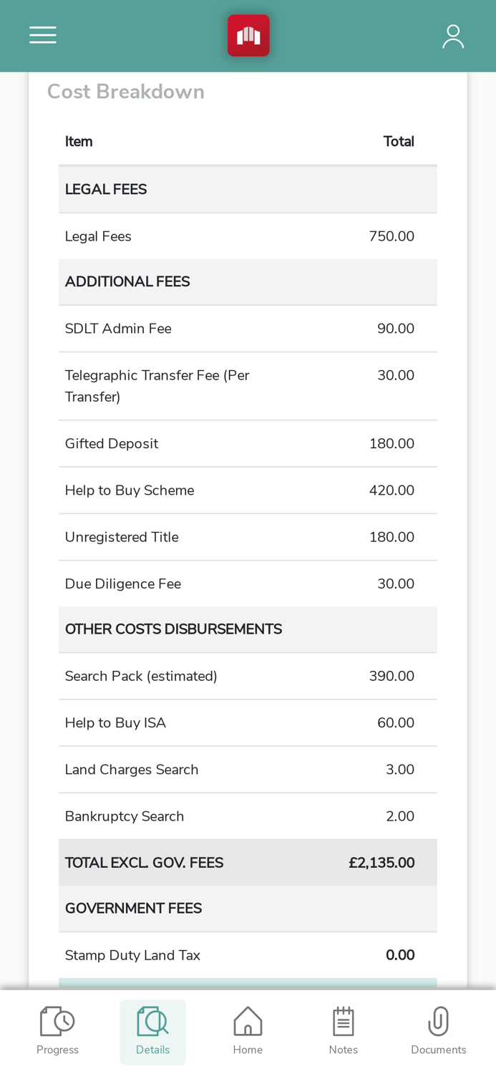Viewport: 496px width, 1074px height.
Task: Tap the Total Excl. Gov. Fees row
Action: [x=248, y=863]
